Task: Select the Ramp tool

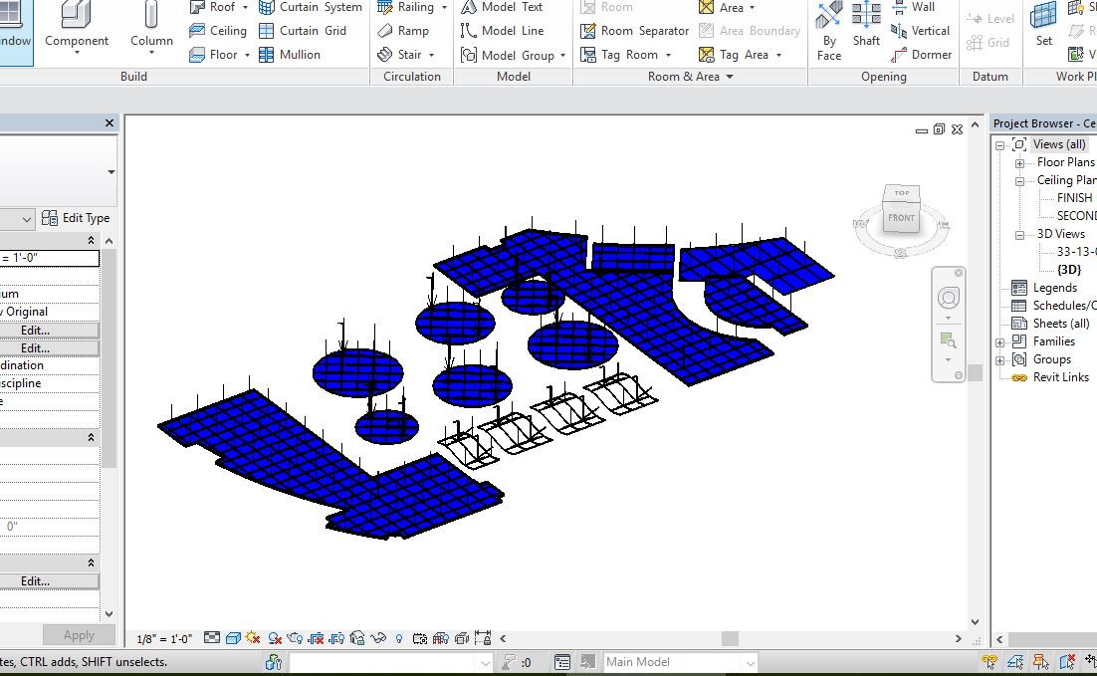Action: (x=403, y=31)
